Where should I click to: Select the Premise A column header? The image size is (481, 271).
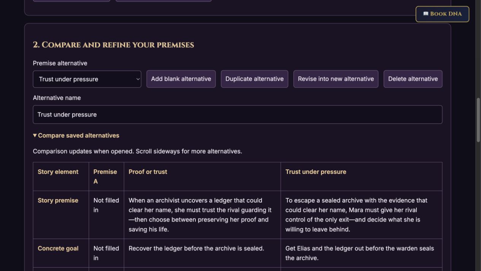coord(106,177)
